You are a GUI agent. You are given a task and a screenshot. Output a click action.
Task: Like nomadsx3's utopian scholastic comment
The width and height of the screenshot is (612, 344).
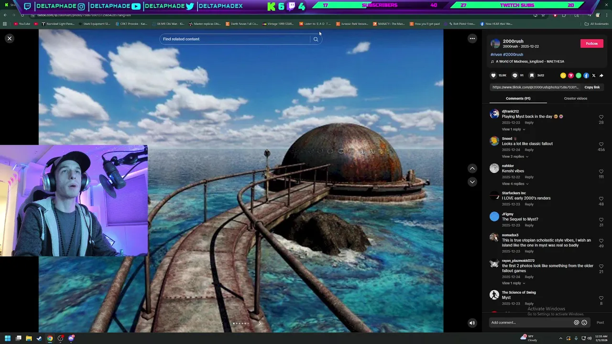(x=601, y=241)
